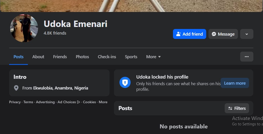Click the location pin icon in Intro
This screenshot has width=263, height=134.
[16, 88]
